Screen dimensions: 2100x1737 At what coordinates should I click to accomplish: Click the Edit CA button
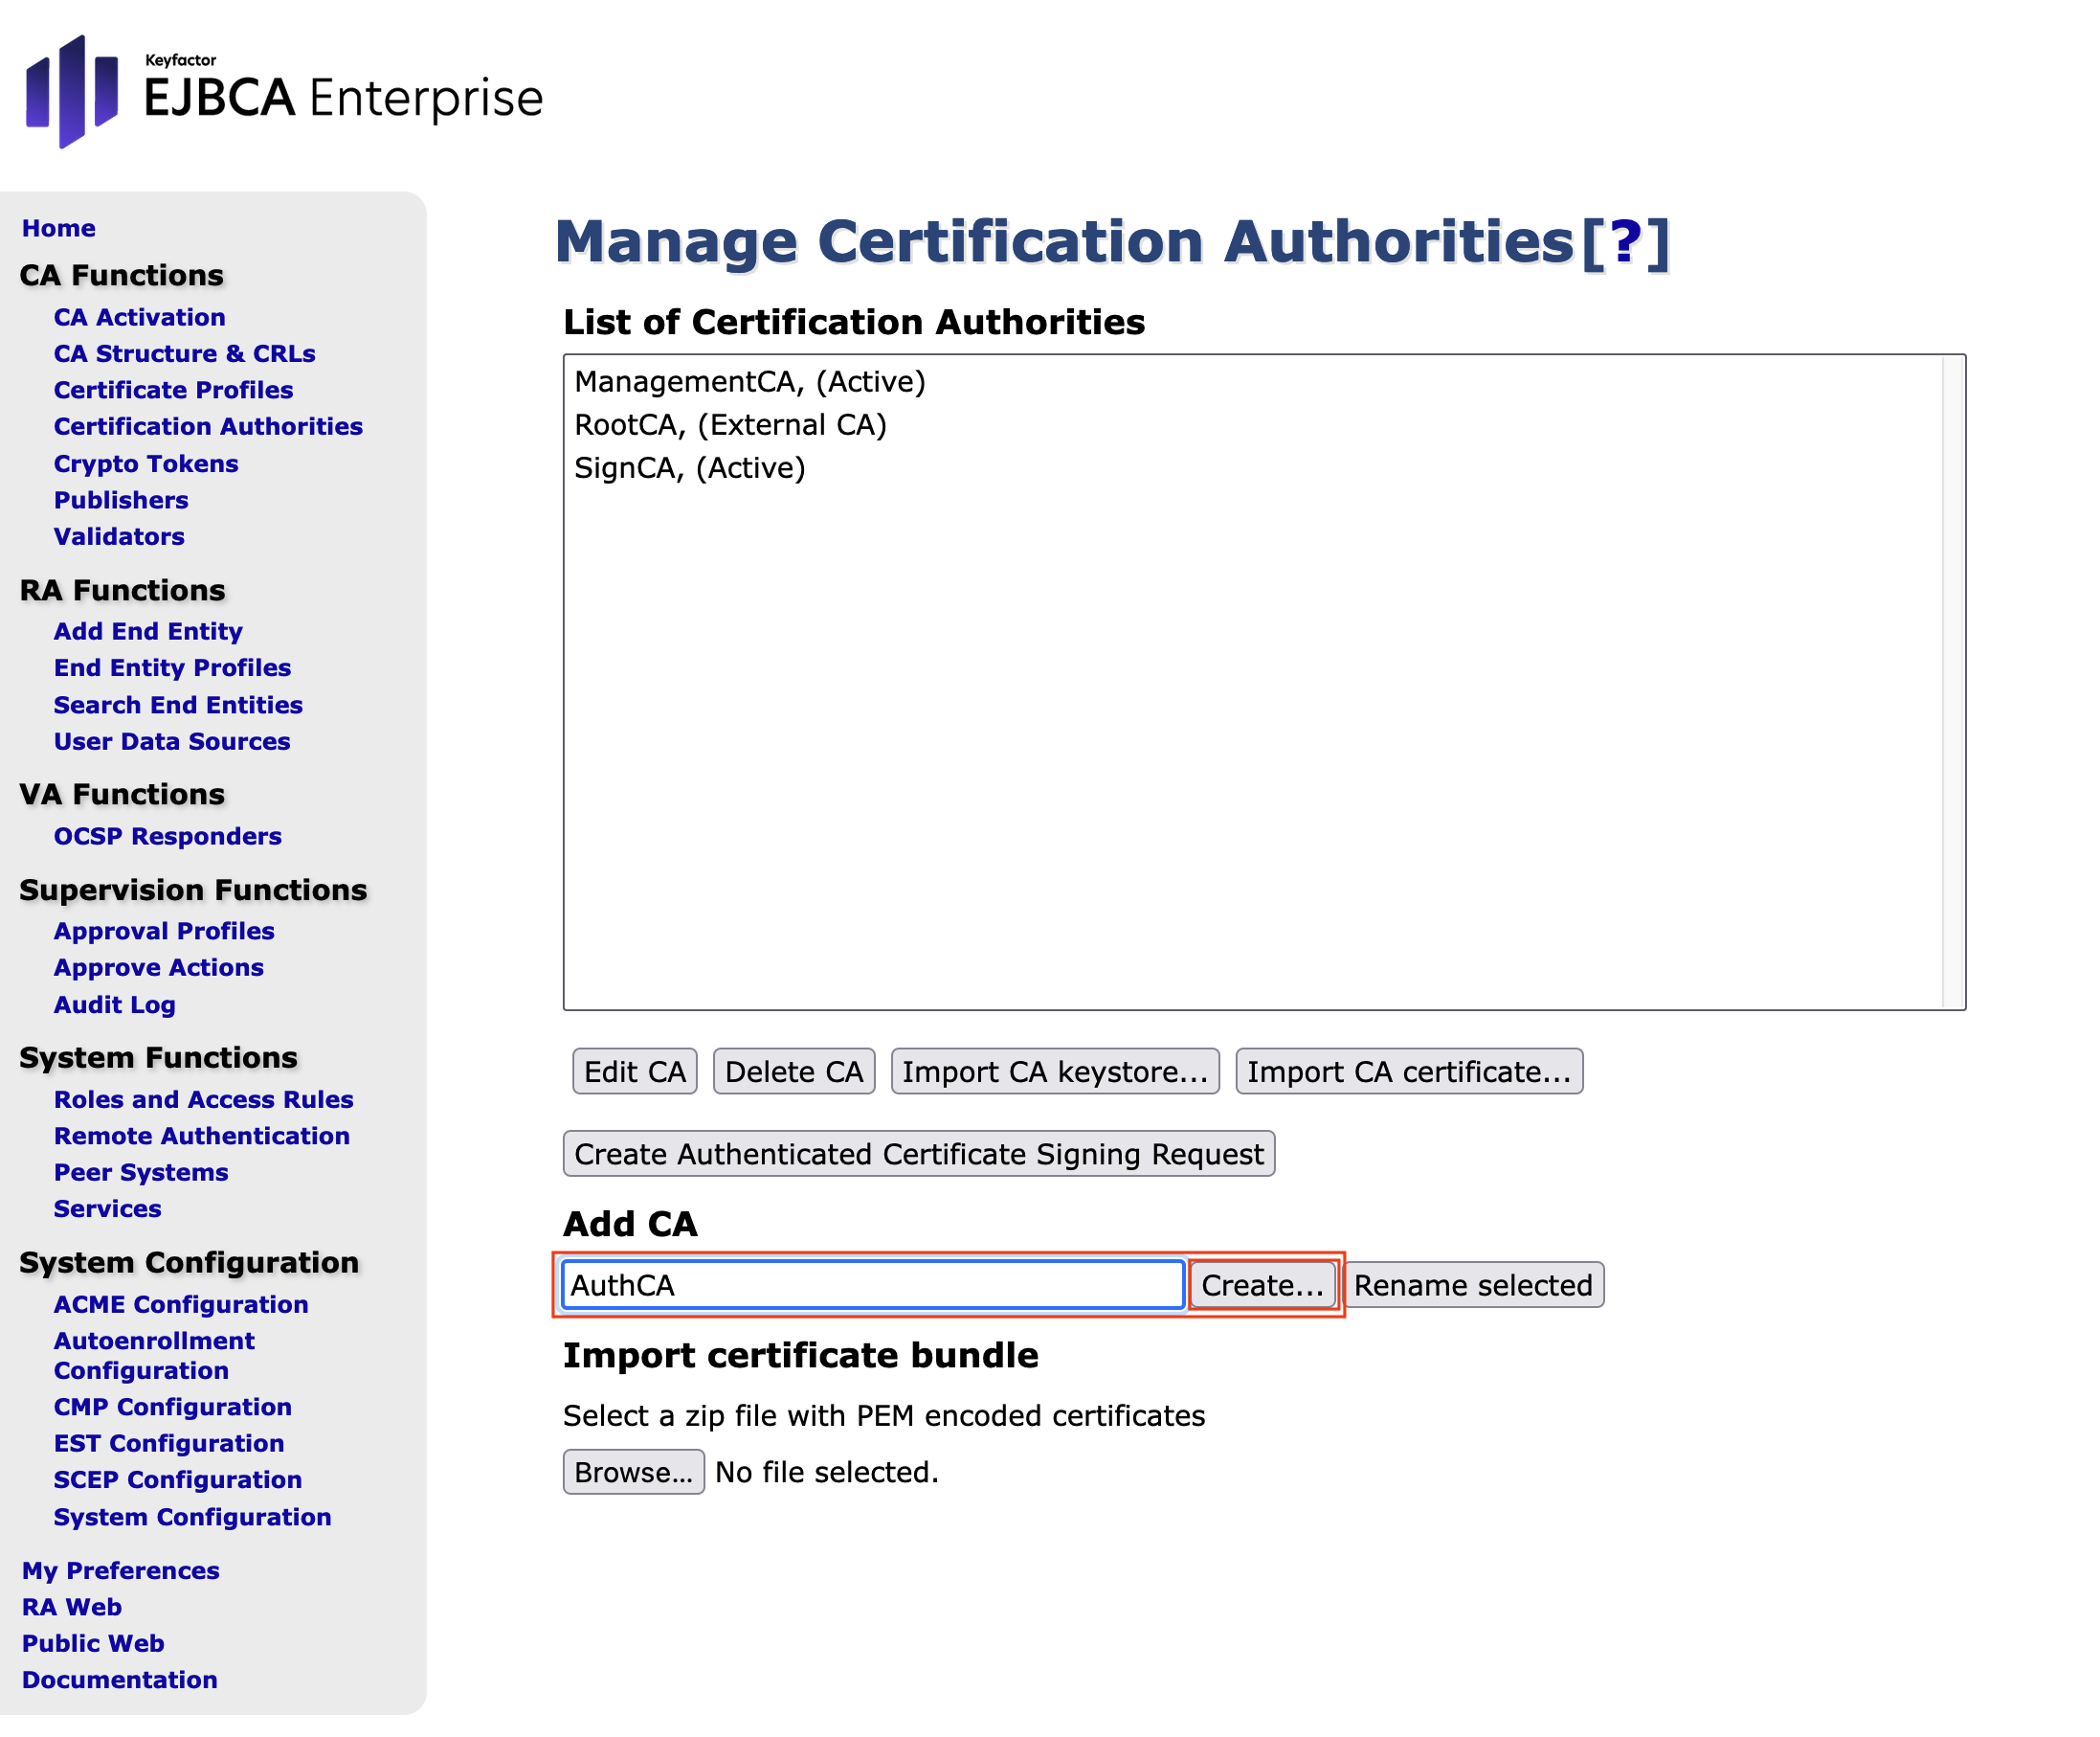[634, 1072]
